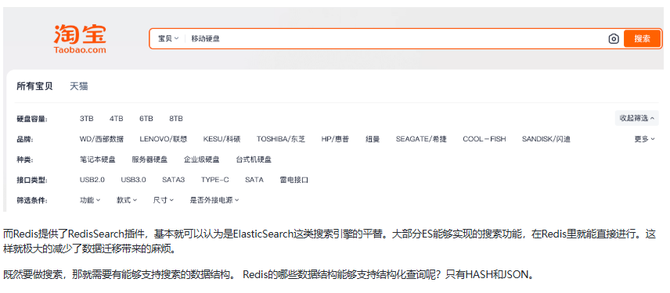Image resolution: width=670 pixels, height=293 pixels.
Task: Expand more brands with 更多
Action: pyautogui.click(x=644, y=139)
